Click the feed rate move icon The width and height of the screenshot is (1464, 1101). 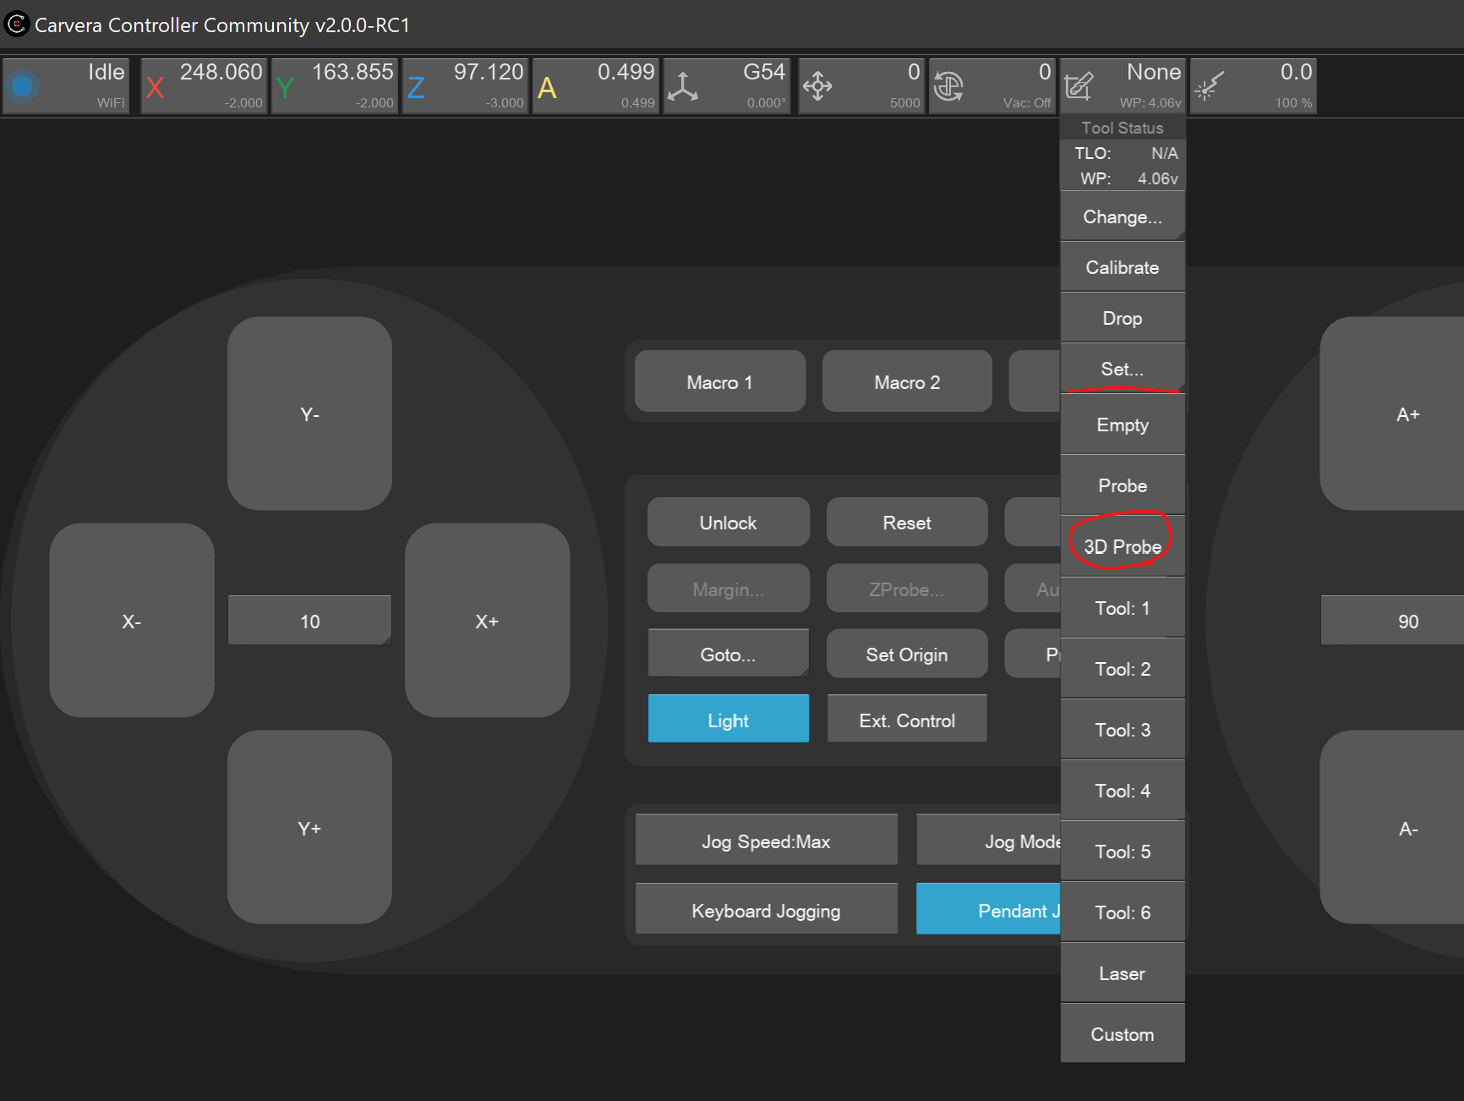(817, 86)
